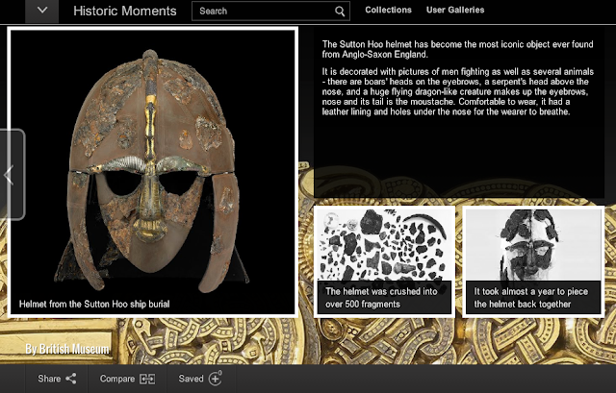The height and width of the screenshot is (393, 616).
Task: Click the Share button
Action: tap(57, 379)
